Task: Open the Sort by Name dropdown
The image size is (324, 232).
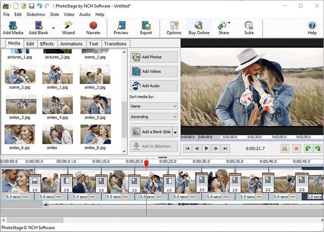Action: click(154, 106)
